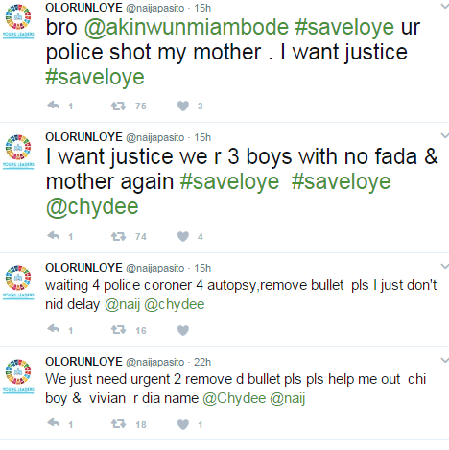
Task: Expand options chevron on the second tweet
Action: [445, 136]
